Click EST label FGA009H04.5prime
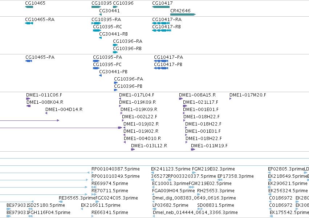This screenshot has width=309, height=218. (x=174, y=191)
